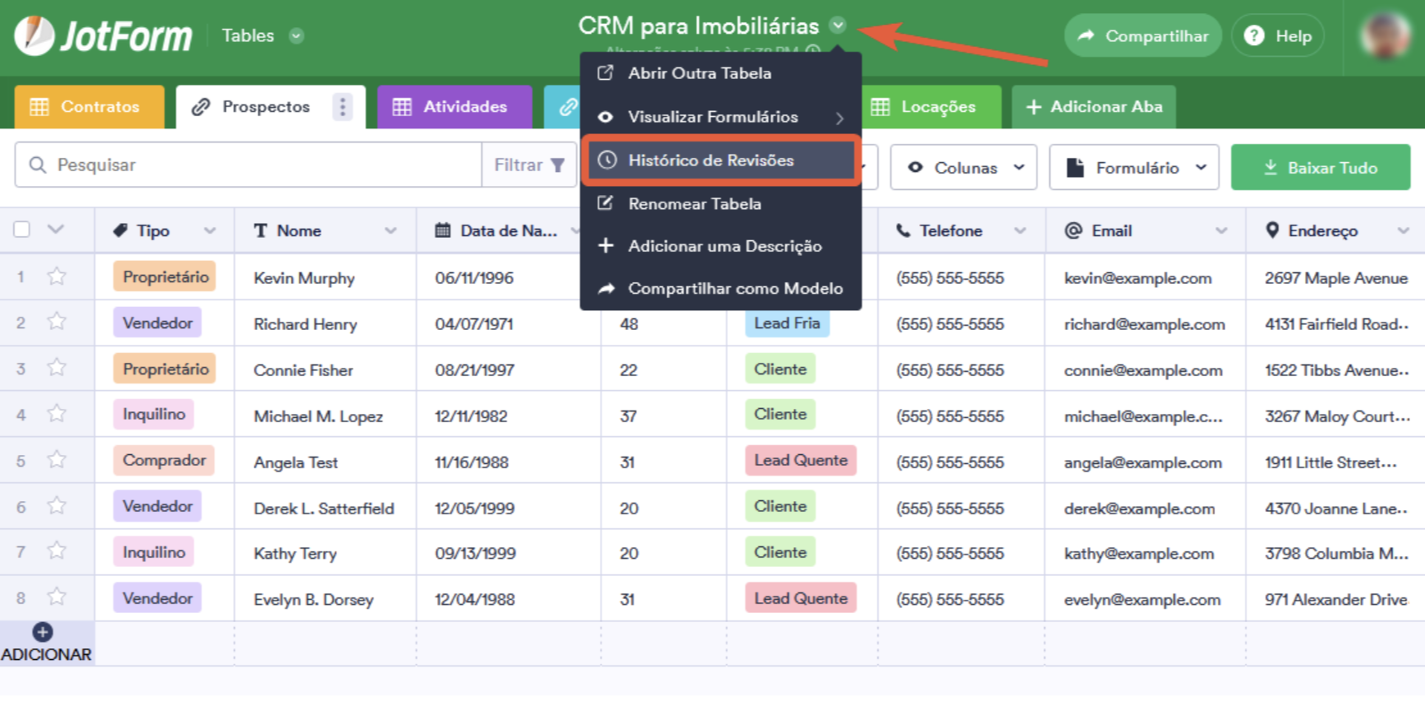The height and width of the screenshot is (701, 1425).
Task: Click the plus icon to add row
Action: (x=43, y=632)
